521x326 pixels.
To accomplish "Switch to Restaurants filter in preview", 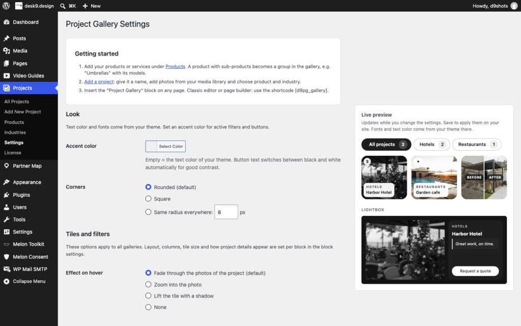I will click(x=476, y=144).
